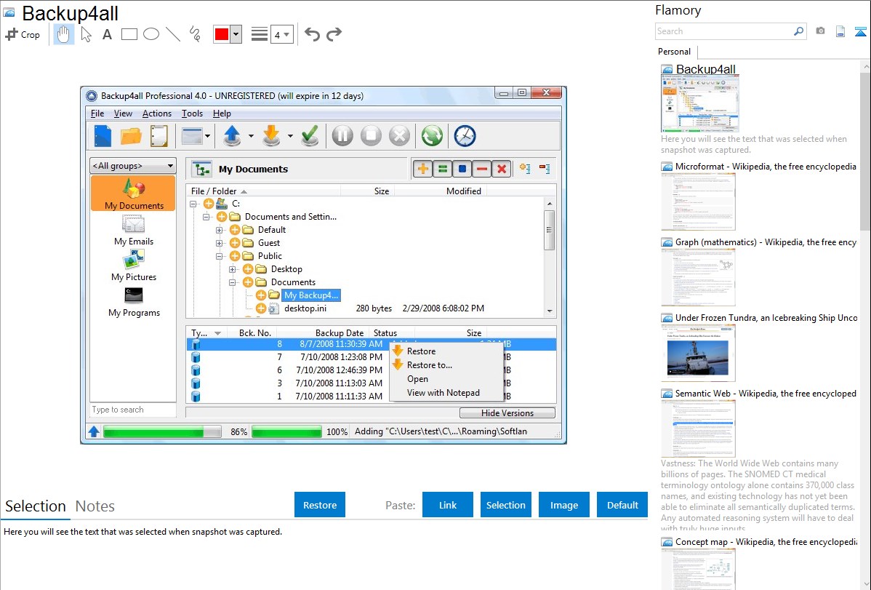This screenshot has height=590, width=871.
Task: Expand the Guest folder tree node
Action: pyautogui.click(x=220, y=243)
